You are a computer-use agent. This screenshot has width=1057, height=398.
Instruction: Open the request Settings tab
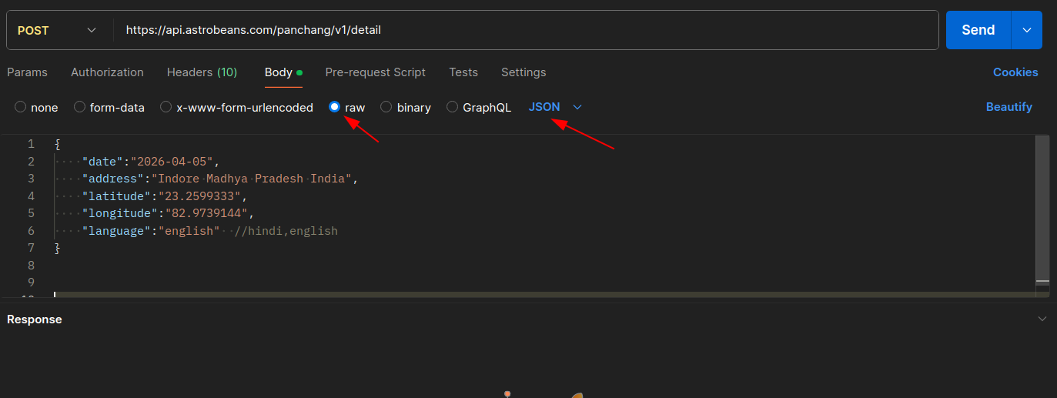[x=523, y=72]
